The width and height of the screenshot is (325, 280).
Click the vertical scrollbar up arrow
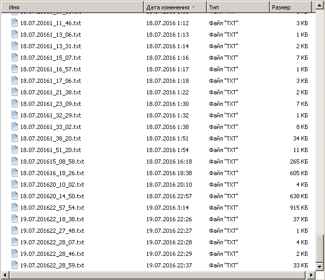click(319, 5)
